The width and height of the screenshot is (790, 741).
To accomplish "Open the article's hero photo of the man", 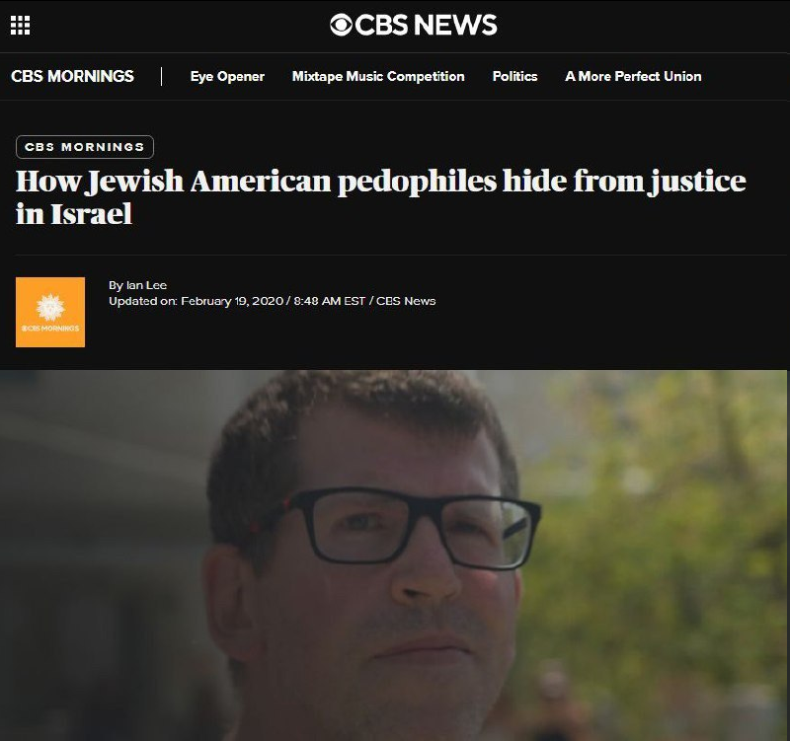I will click(393, 556).
